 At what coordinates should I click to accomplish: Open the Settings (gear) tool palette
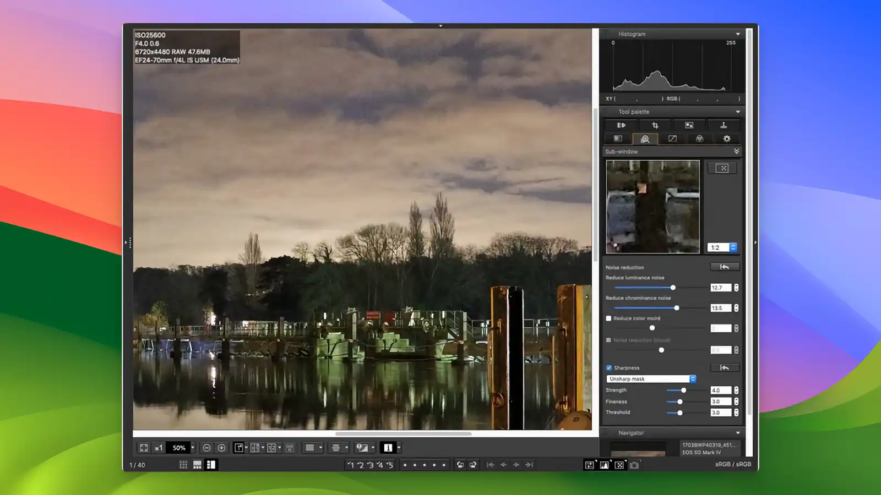click(727, 139)
